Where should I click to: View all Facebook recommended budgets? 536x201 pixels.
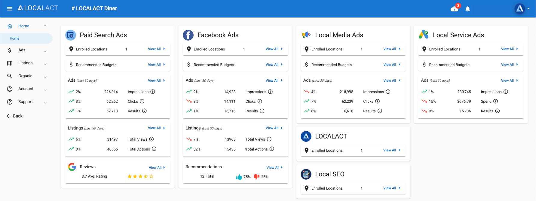[x=274, y=65]
